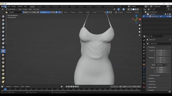Viewport: 172px width, 96px height.
Task: Select the Draw sculpt brush
Action: click(3, 16)
